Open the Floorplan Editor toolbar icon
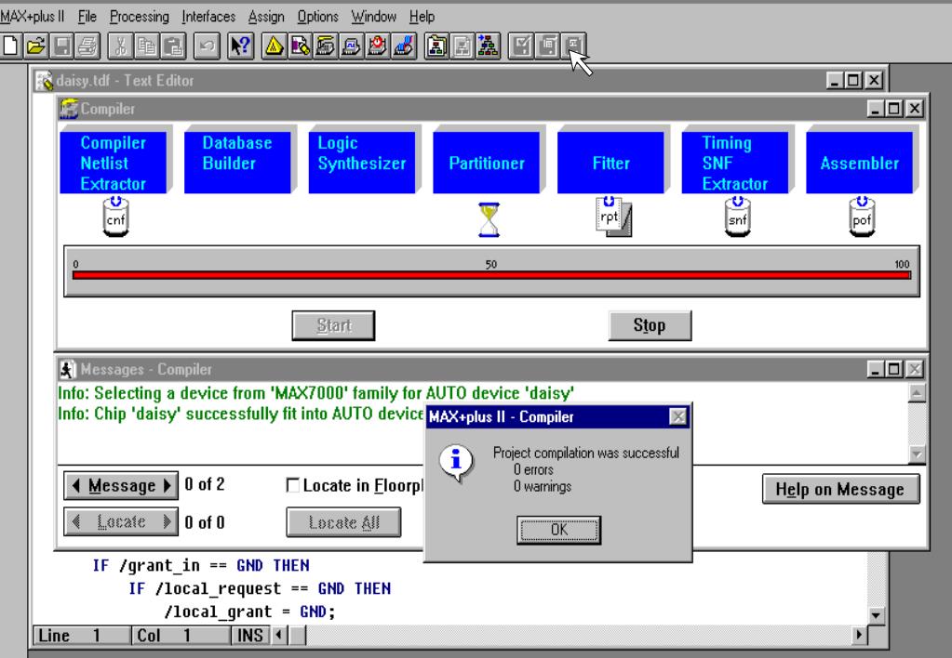Viewport: 952px width, 658px height. click(x=300, y=46)
